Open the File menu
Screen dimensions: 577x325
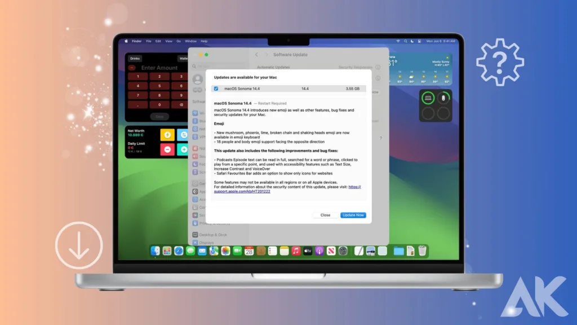tap(149, 41)
